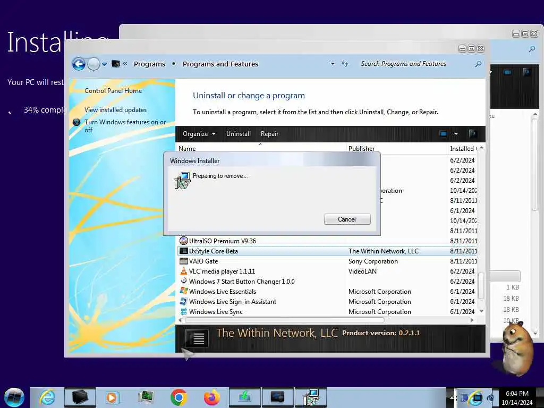Open the Organize menu
Viewport: 544px width, 408px height.
(x=199, y=134)
